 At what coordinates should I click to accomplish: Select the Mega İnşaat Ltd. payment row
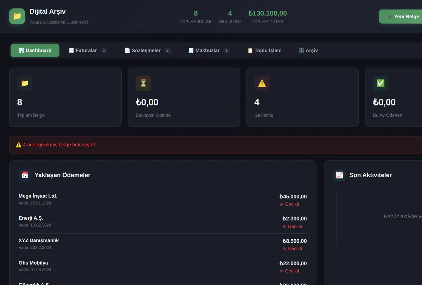(x=162, y=200)
